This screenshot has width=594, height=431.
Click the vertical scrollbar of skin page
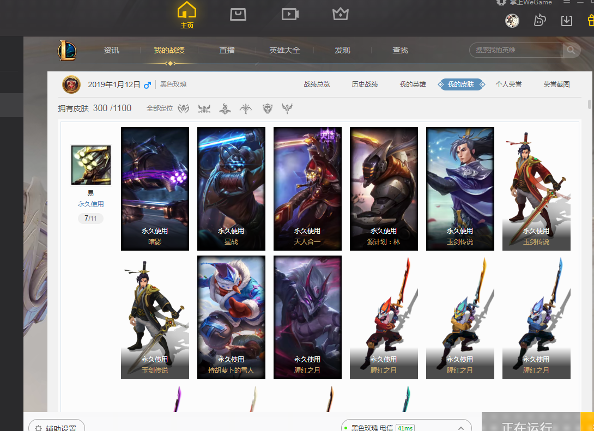pos(590,104)
